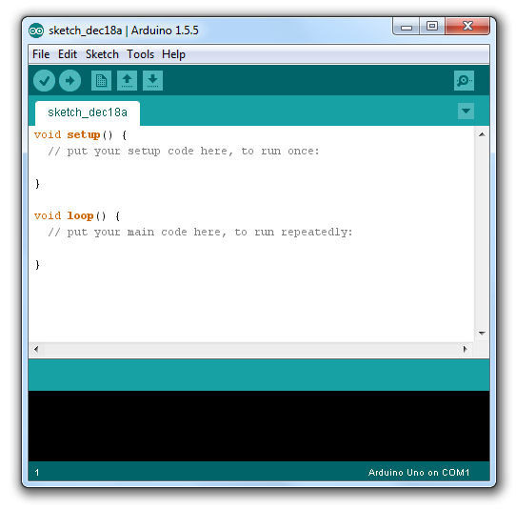The image size is (516, 509).
Task: Click the vertical scrollbar up arrow
Action: click(x=482, y=134)
